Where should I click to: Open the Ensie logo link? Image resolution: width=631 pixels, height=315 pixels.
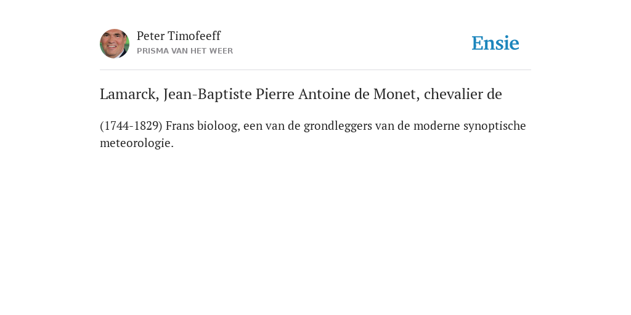point(495,43)
